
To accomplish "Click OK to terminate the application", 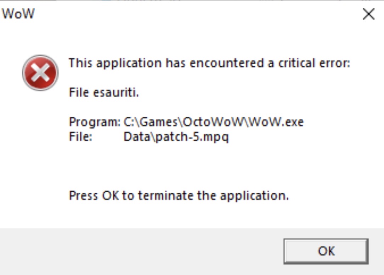I will (326, 251).
